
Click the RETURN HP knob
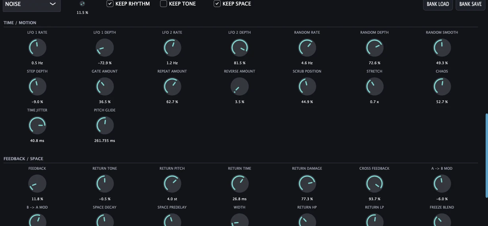(x=307, y=220)
